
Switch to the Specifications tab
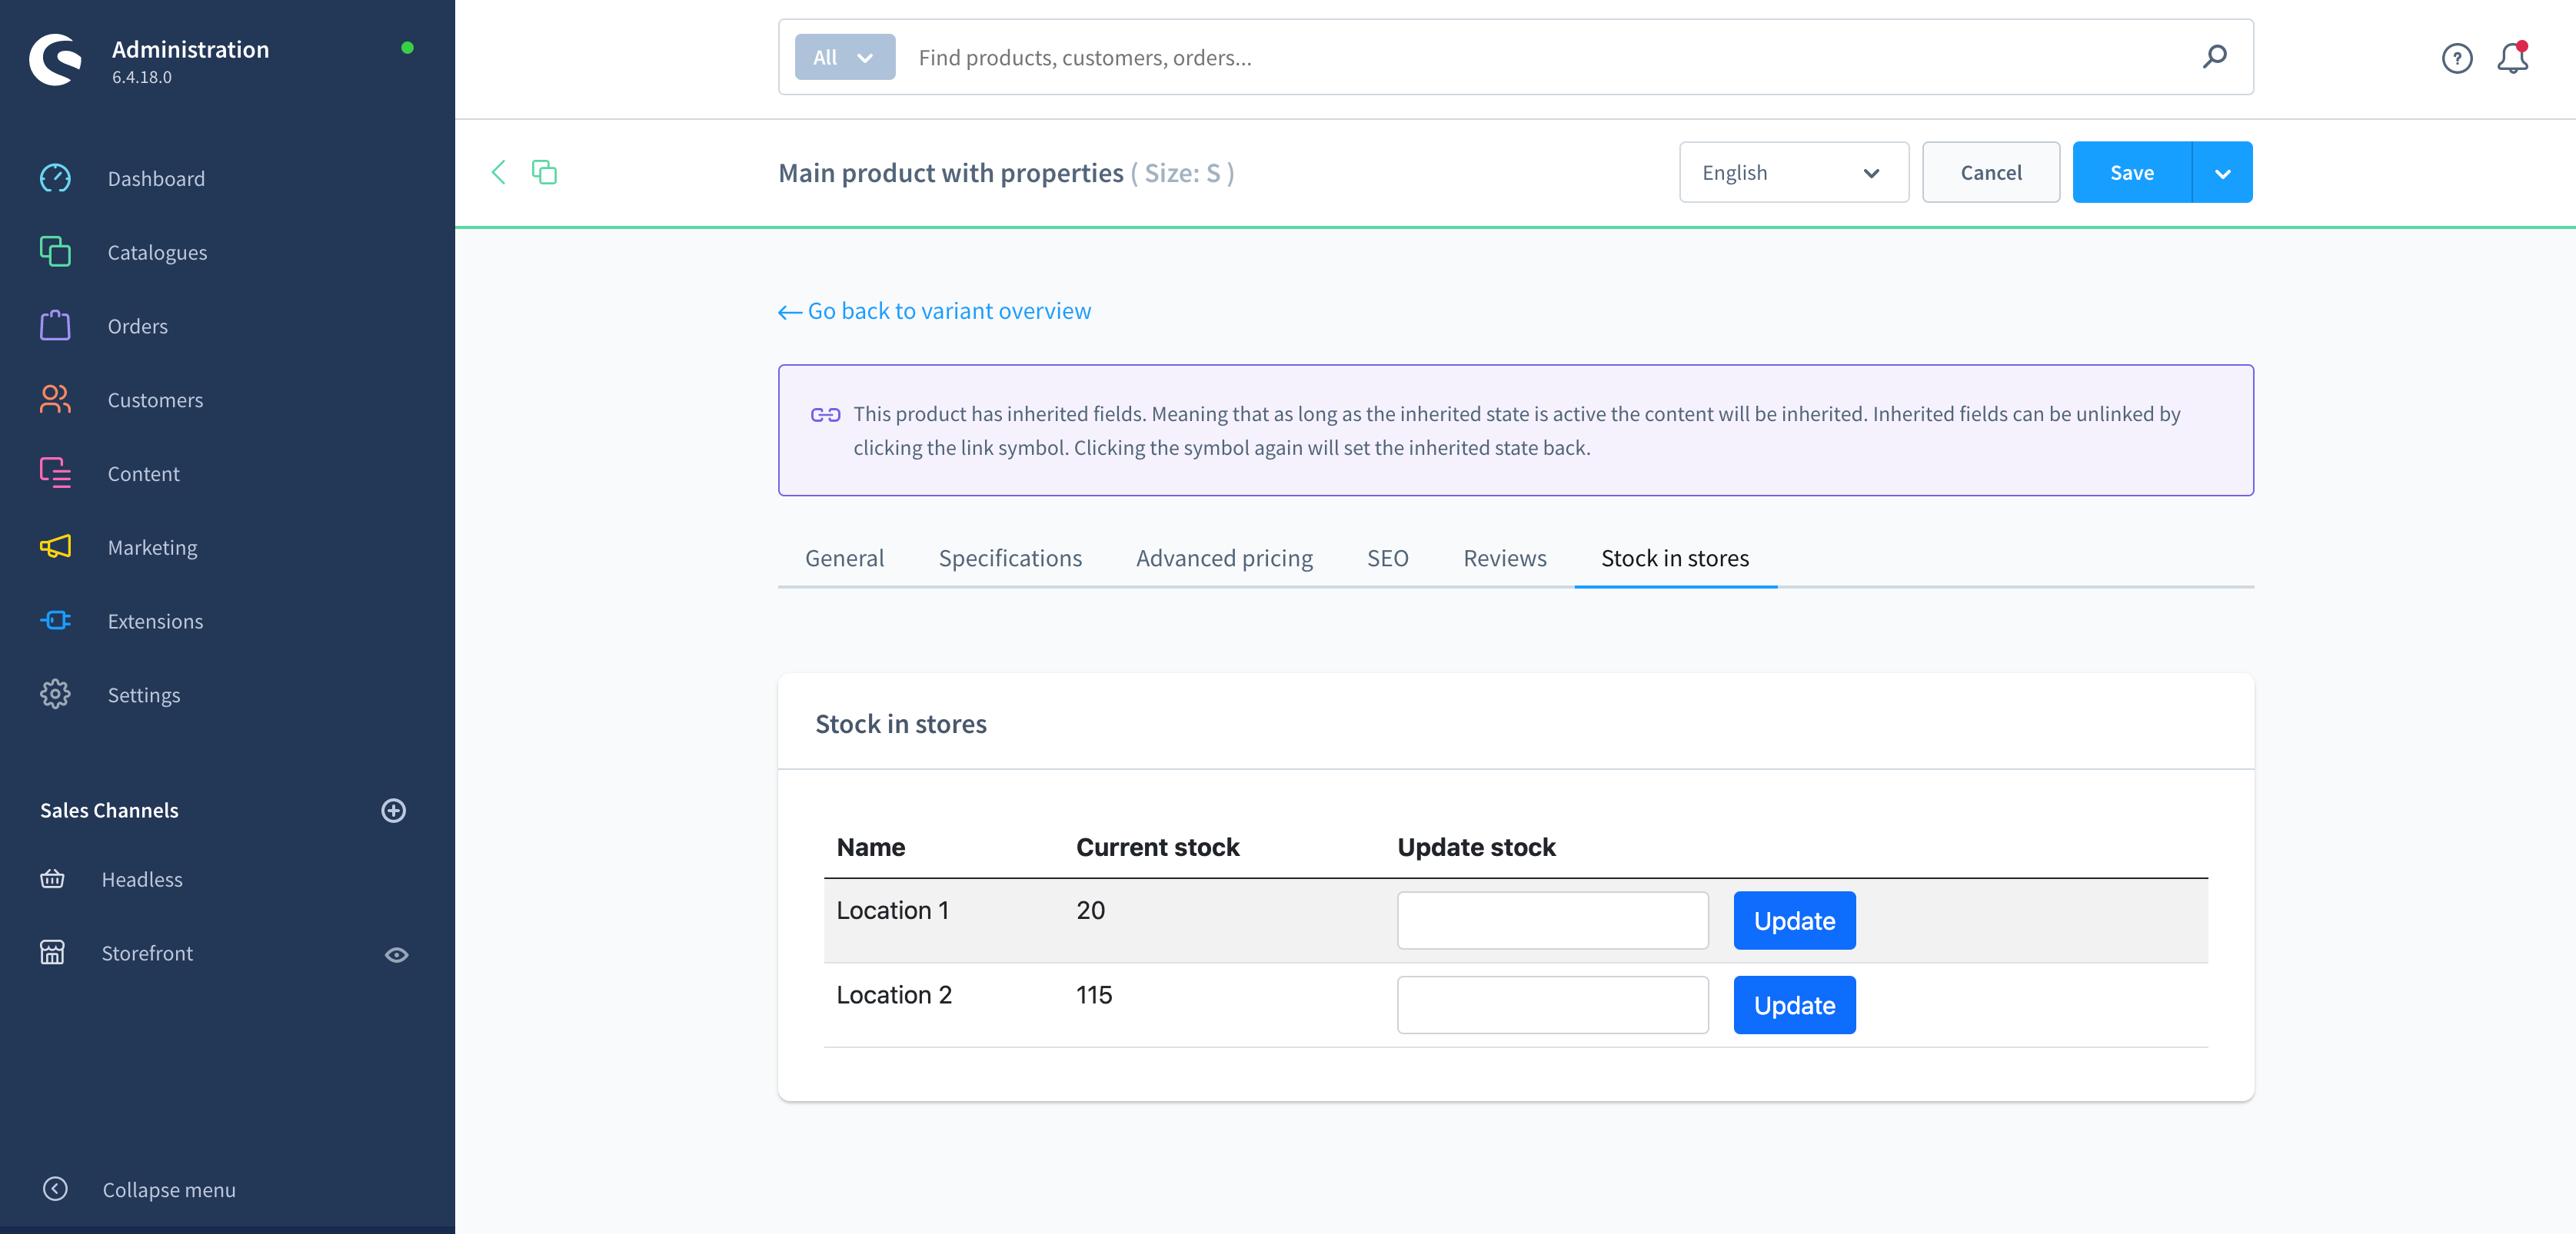(1010, 558)
